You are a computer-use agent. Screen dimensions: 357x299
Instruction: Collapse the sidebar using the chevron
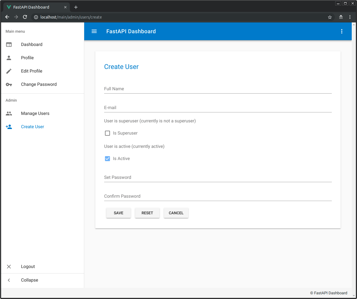(9, 280)
